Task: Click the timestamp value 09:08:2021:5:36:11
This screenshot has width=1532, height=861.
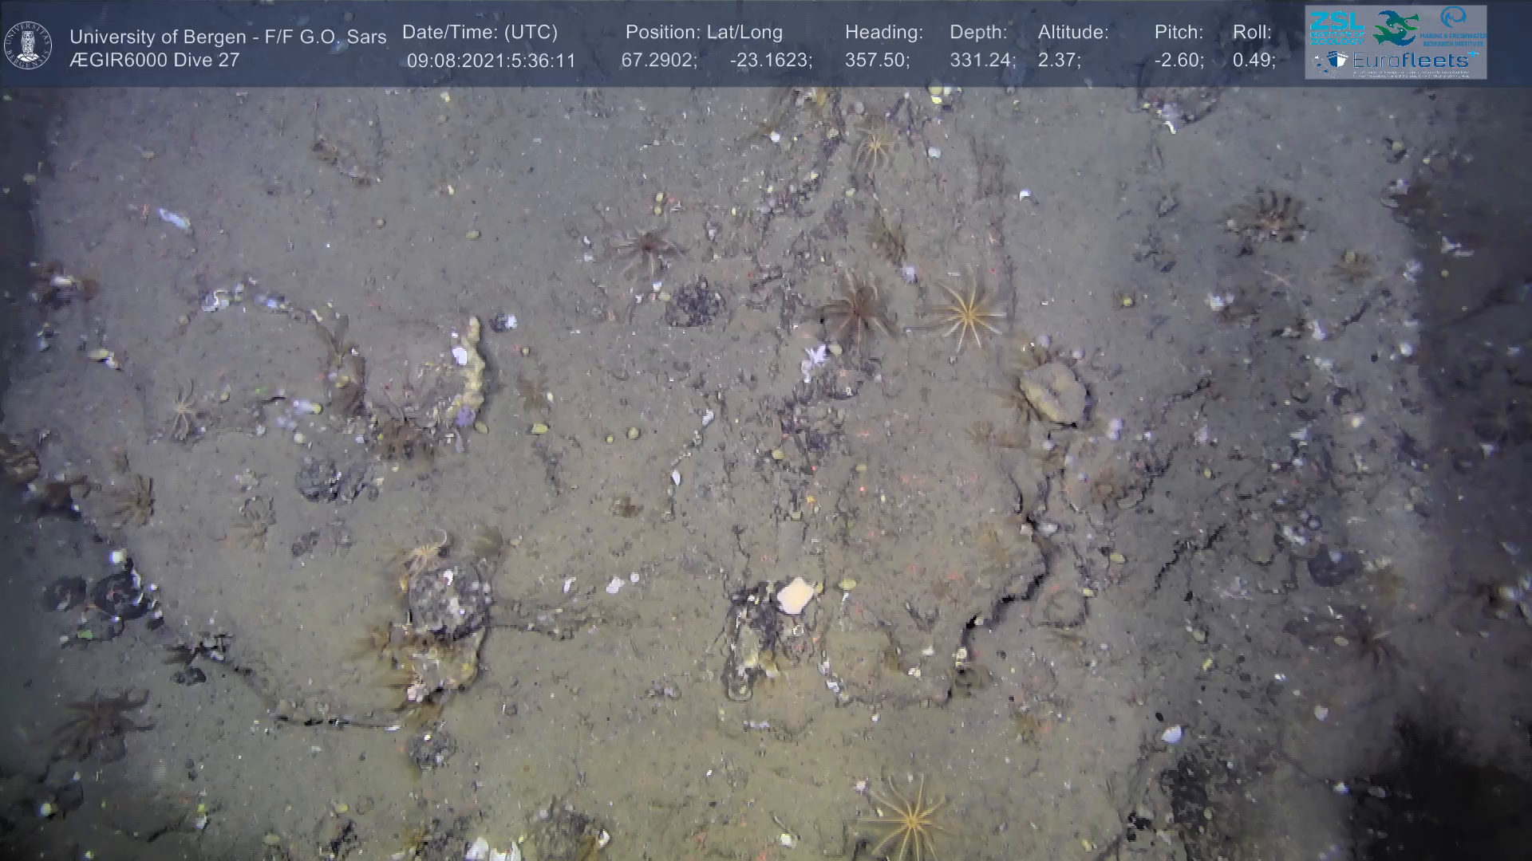Action: tap(491, 61)
